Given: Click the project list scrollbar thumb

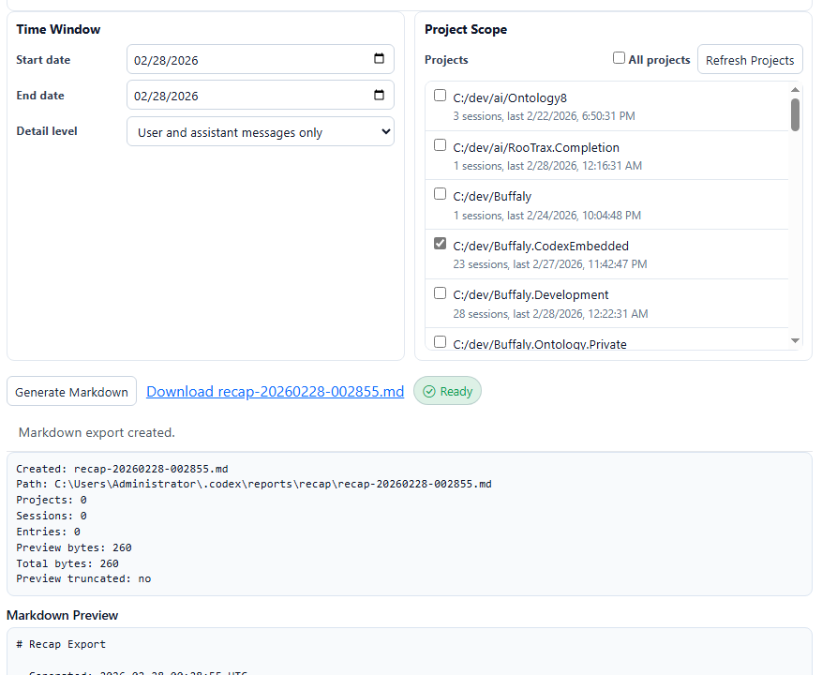Looking at the screenshot, I should click(x=795, y=115).
